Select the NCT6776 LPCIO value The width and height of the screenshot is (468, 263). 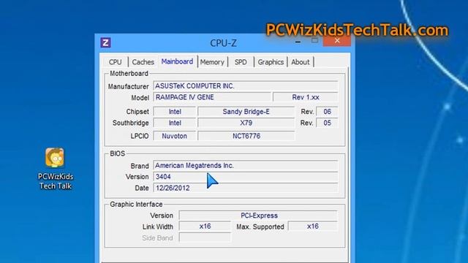tap(246, 136)
